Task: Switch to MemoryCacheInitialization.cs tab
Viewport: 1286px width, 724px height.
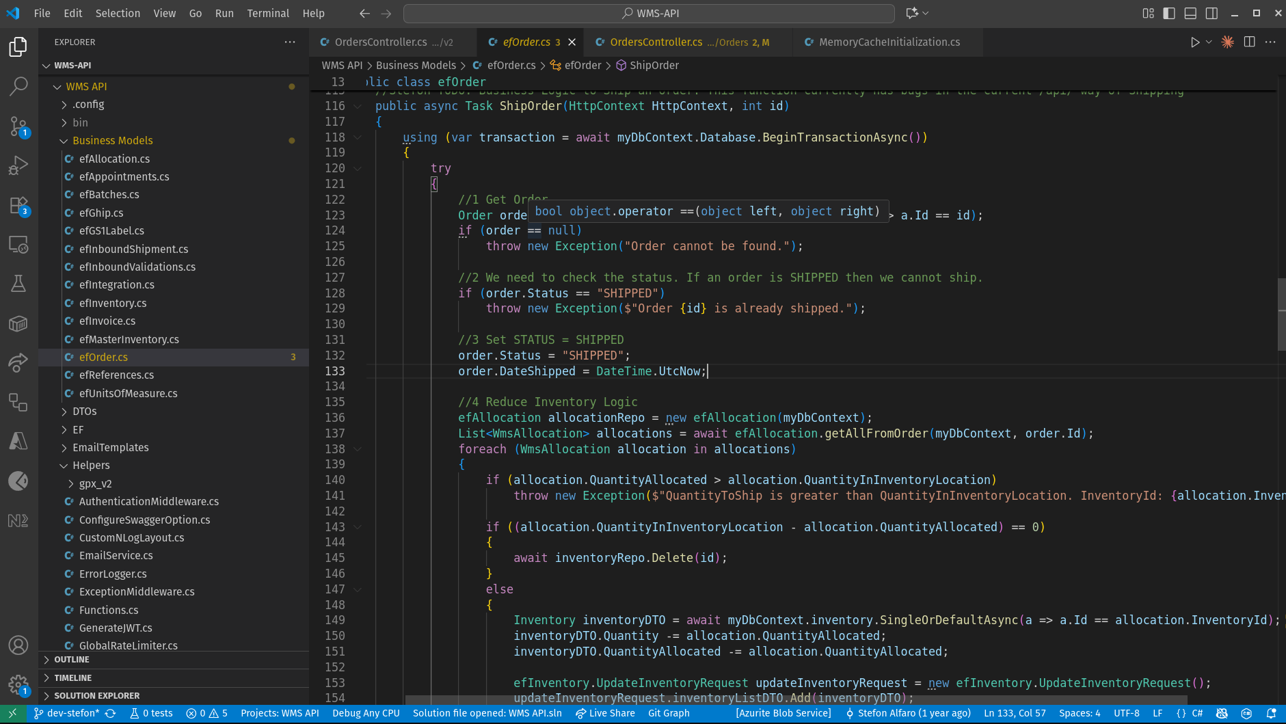Action: tap(889, 42)
